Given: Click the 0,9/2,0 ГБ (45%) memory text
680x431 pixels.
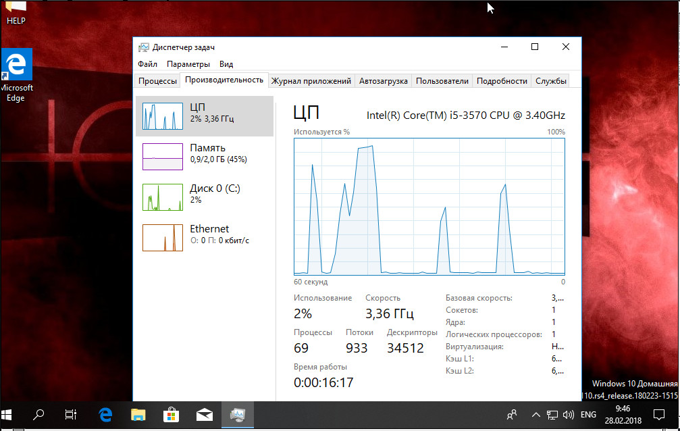Looking at the screenshot, I should pos(219,159).
